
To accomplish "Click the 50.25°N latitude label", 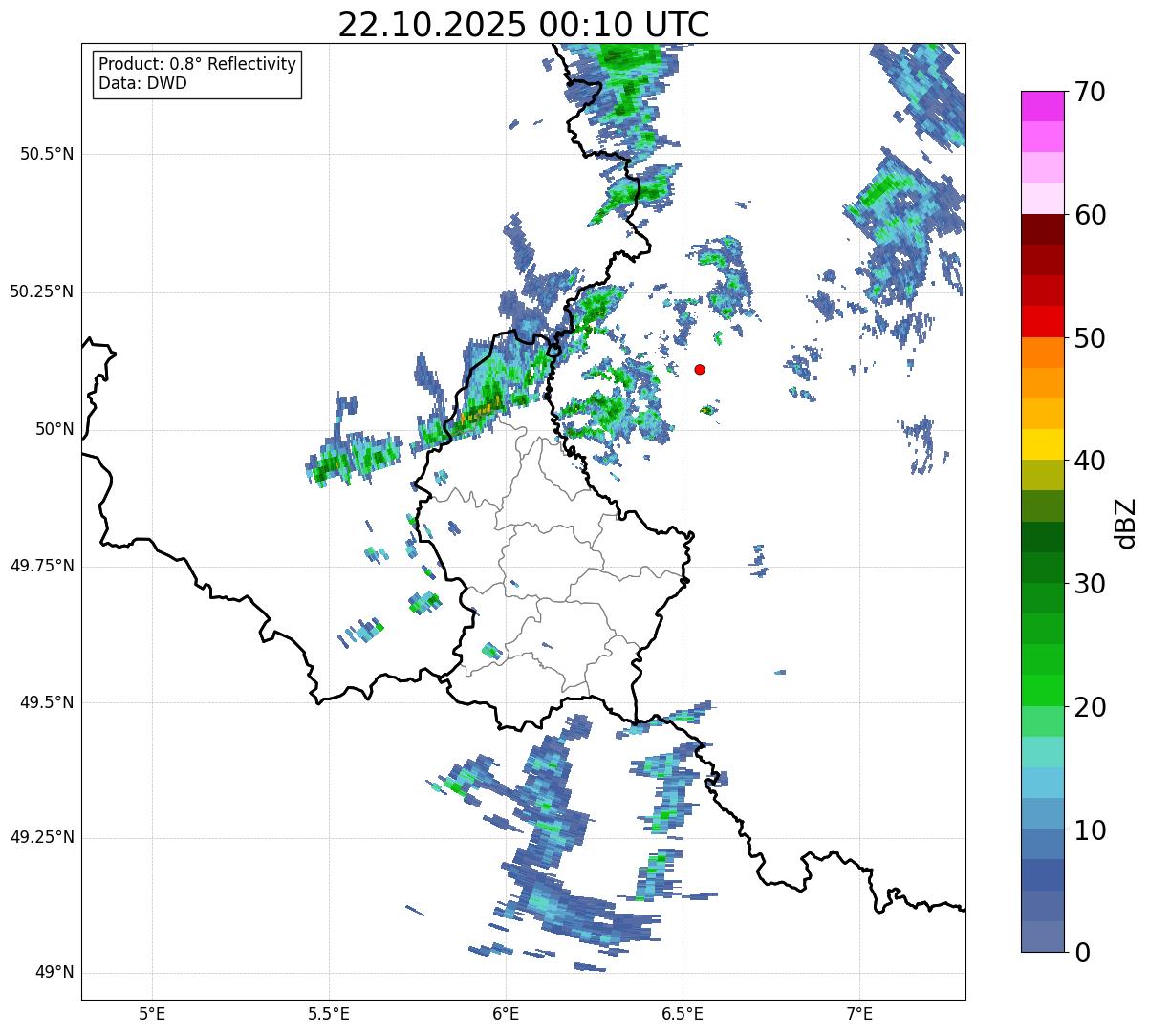I will [x=42, y=291].
